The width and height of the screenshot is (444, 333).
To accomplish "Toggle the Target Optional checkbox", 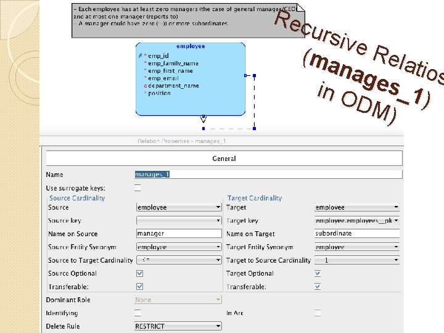I will [318, 273].
